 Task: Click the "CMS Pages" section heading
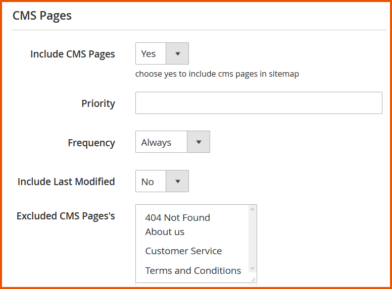point(42,16)
